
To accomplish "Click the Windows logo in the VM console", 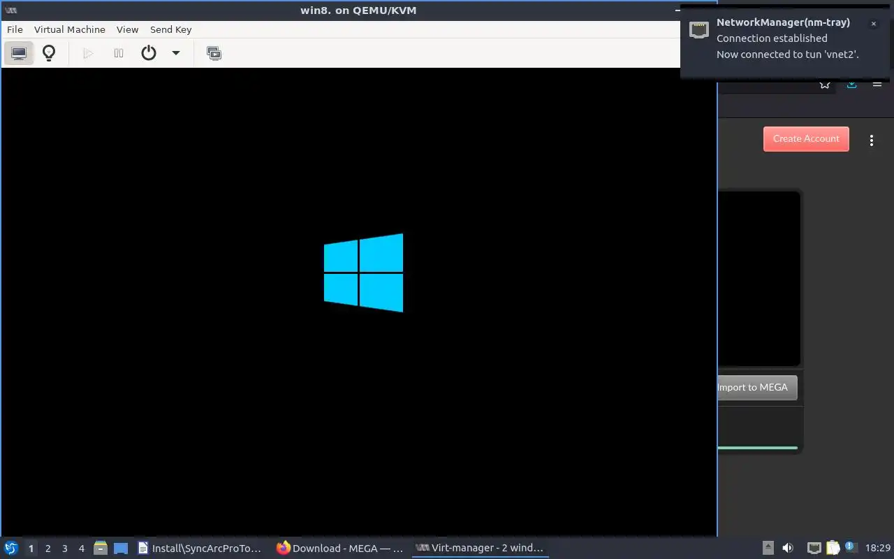I will pyautogui.click(x=363, y=273).
